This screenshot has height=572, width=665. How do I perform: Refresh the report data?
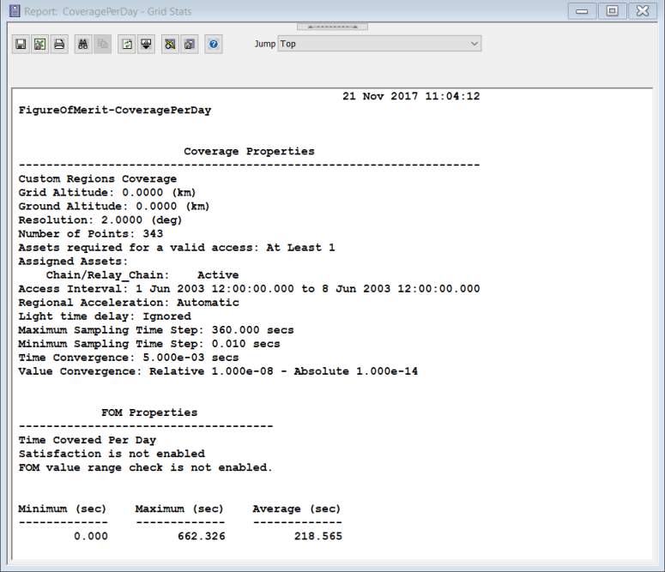coord(127,44)
